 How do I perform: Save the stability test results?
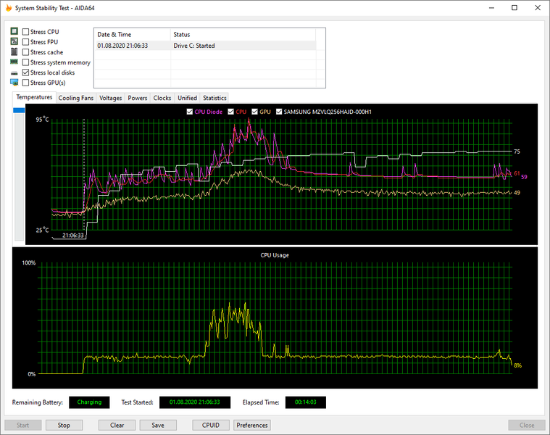click(x=158, y=426)
